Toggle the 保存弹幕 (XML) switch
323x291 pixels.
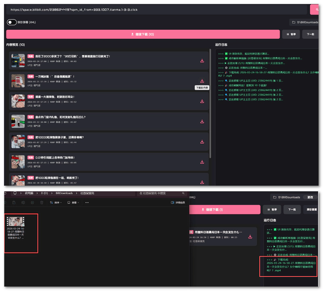point(12,23)
